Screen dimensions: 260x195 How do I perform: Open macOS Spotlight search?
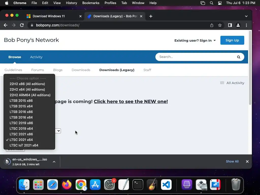pyautogui.click(x=212, y=3)
